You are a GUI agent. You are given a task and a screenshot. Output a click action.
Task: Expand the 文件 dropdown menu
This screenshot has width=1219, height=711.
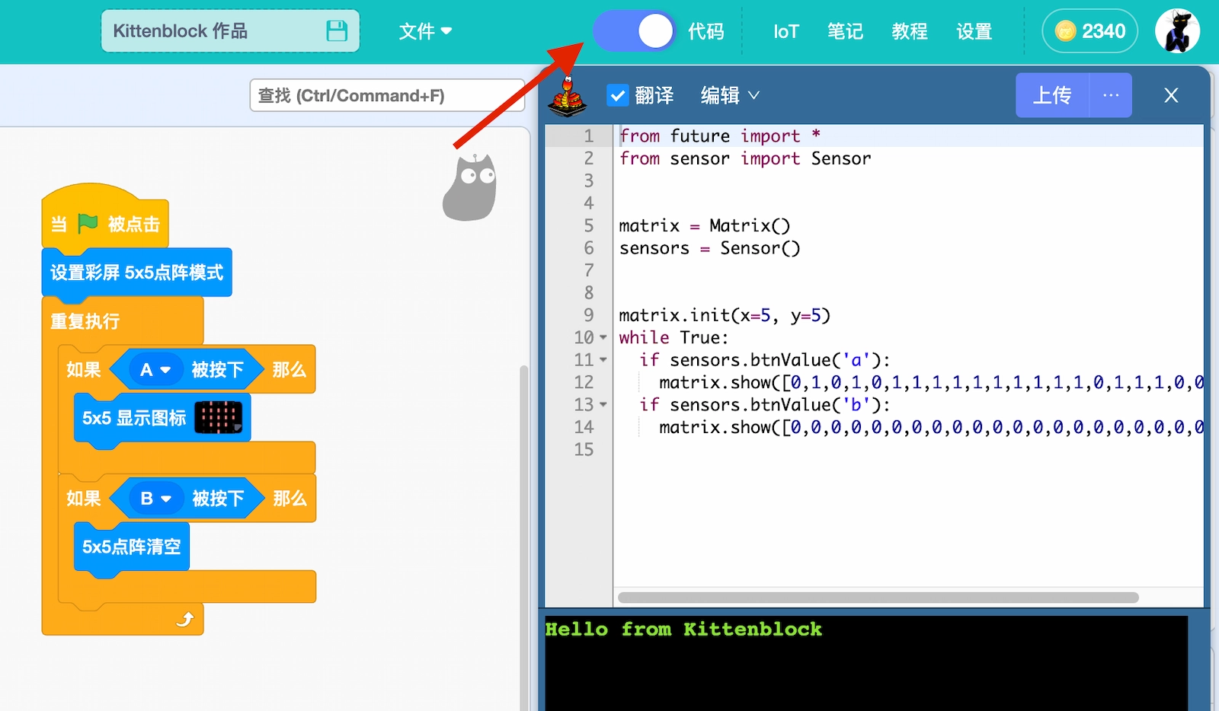(x=425, y=31)
